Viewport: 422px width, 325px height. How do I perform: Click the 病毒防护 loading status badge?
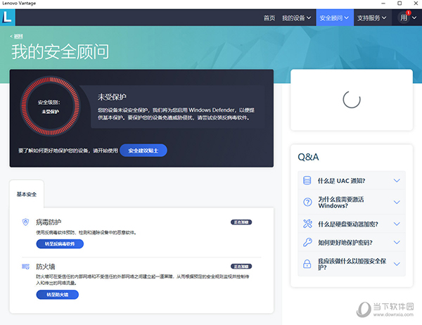241,222
